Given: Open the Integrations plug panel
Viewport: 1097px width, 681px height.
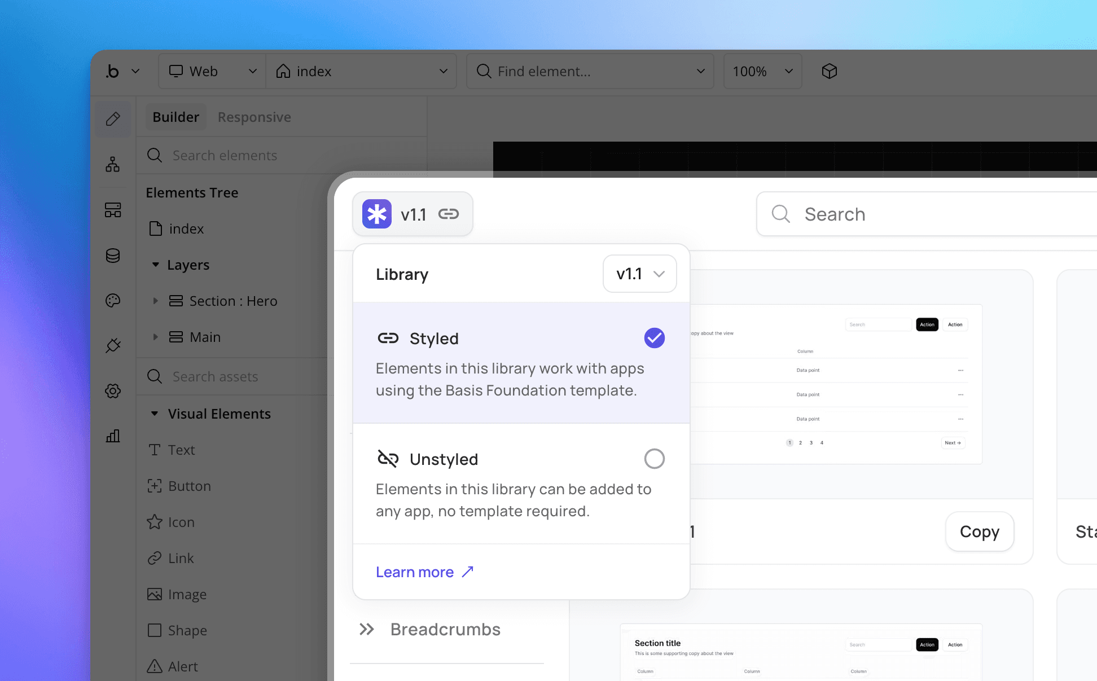Looking at the screenshot, I should (113, 345).
